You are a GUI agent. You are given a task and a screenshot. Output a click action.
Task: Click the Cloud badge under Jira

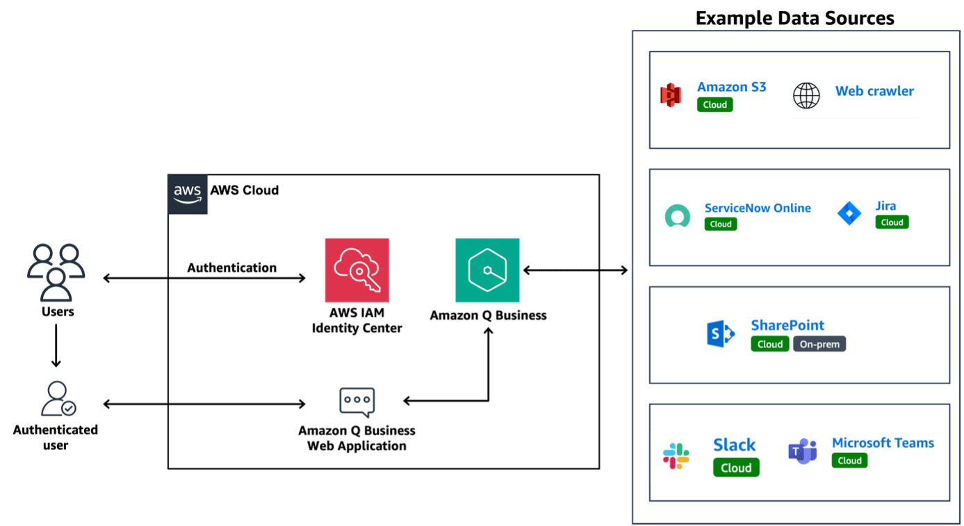[x=892, y=222]
